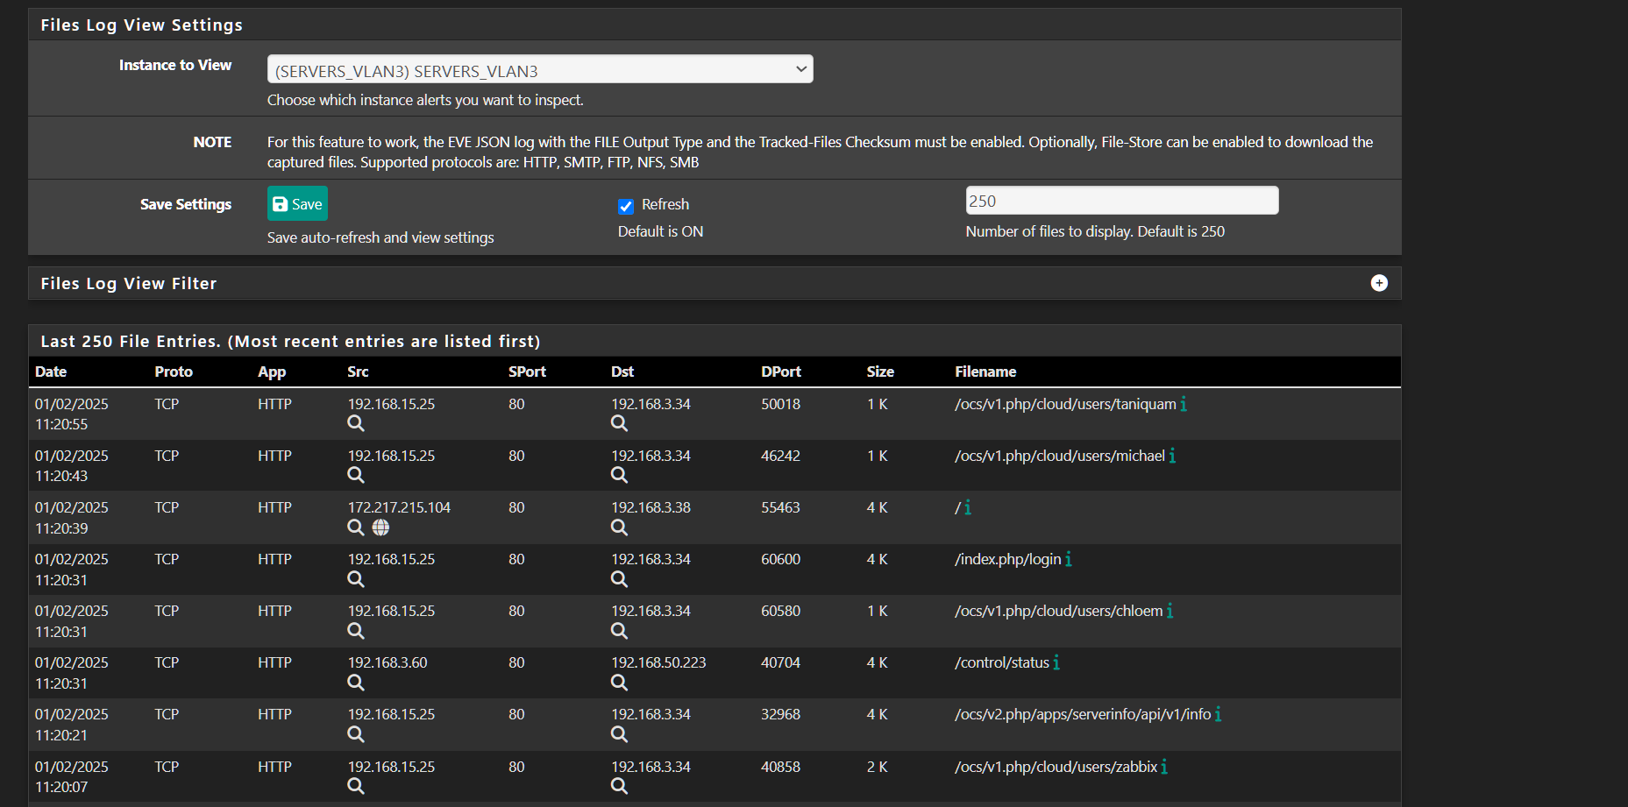This screenshot has height=807, width=1628.
Task: Click Dst magnifier in /index.php/login row
Action: tap(619, 579)
